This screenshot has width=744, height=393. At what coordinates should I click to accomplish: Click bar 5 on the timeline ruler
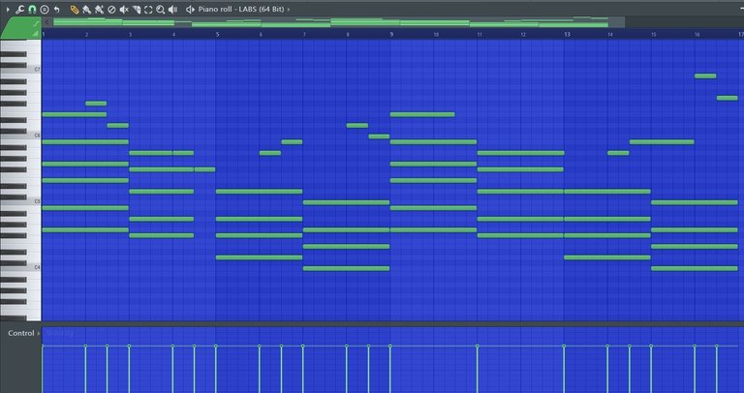tap(217, 35)
